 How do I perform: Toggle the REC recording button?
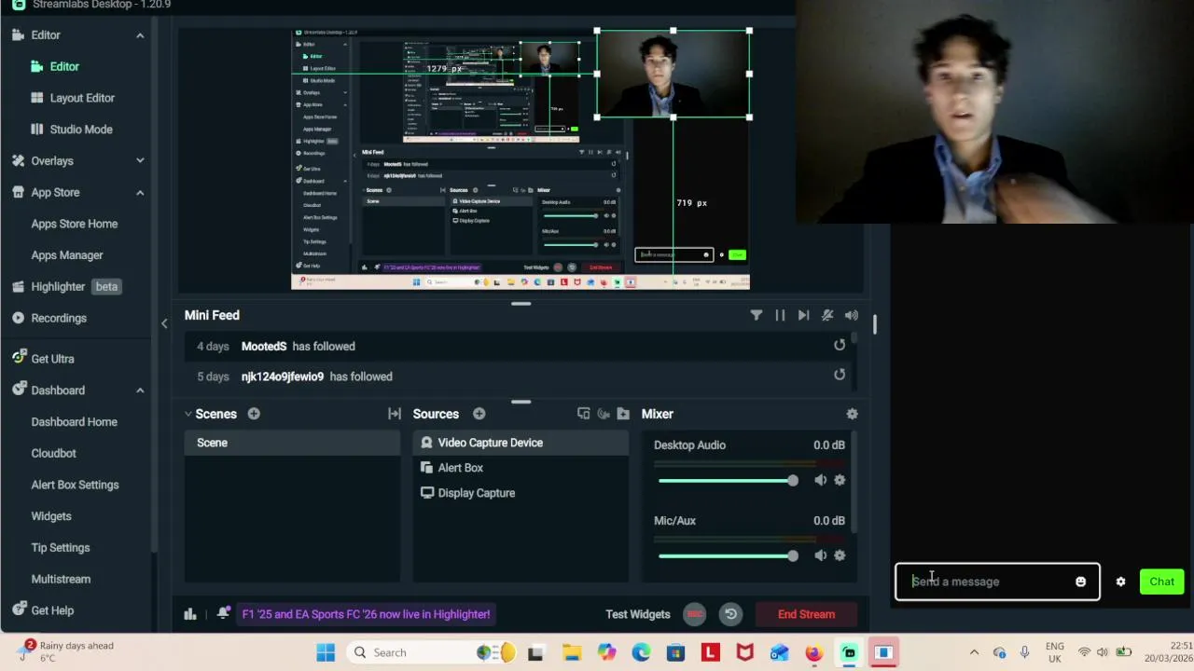point(694,614)
